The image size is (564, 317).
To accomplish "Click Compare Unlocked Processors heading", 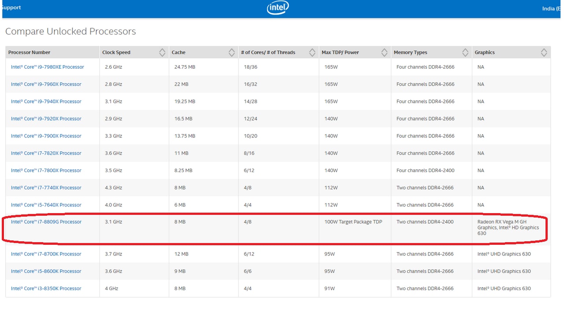I will point(70,31).
